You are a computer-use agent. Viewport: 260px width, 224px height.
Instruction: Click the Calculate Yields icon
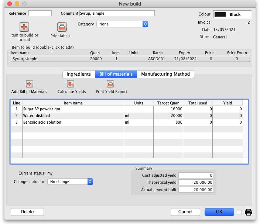(x=71, y=84)
